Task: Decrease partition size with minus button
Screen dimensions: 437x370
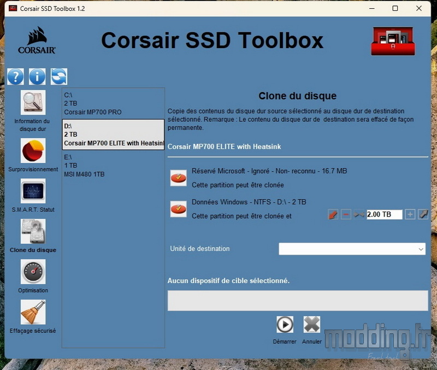Action: click(x=346, y=214)
